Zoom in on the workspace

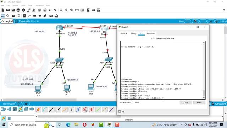click(x=61, y=10)
